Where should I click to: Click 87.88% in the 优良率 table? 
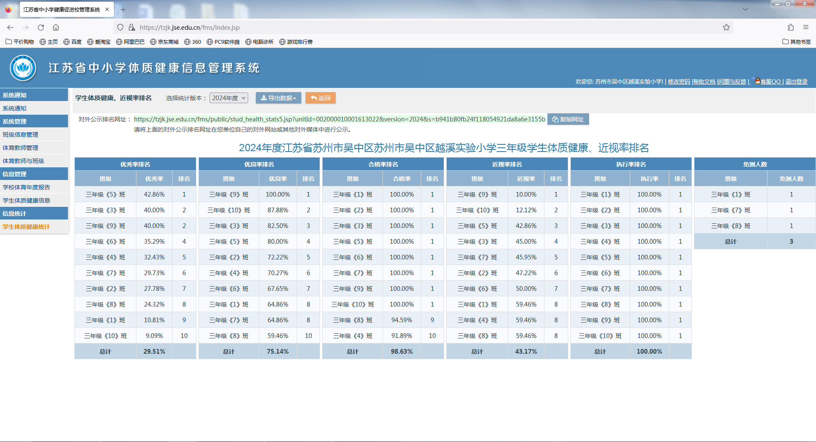pos(278,210)
